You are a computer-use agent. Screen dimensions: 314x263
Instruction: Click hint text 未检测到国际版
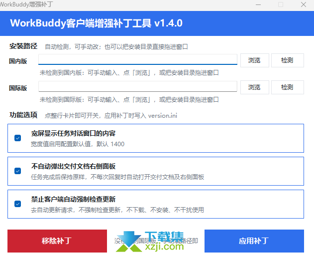pyautogui.click(x=60, y=100)
